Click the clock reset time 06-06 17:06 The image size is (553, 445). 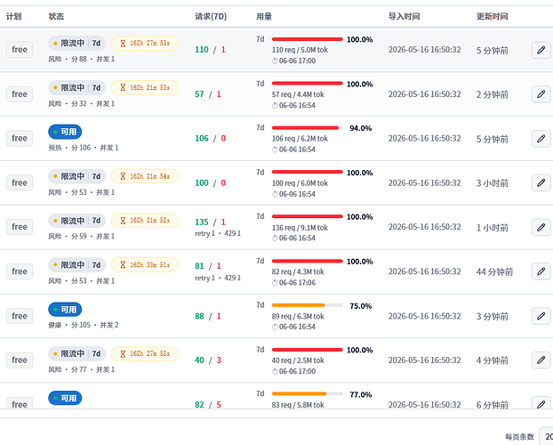(293, 282)
